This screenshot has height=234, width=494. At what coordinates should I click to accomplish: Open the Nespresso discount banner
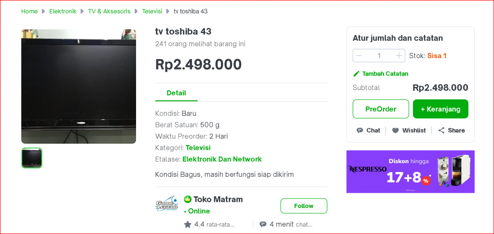(x=411, y=172)
